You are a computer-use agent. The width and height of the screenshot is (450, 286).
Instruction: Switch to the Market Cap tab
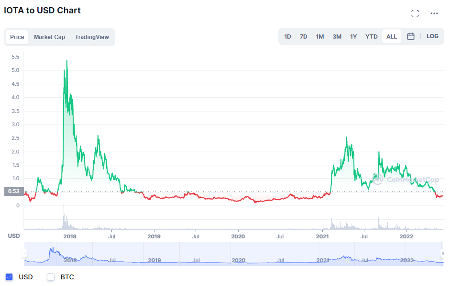click(x=49, y=37)
